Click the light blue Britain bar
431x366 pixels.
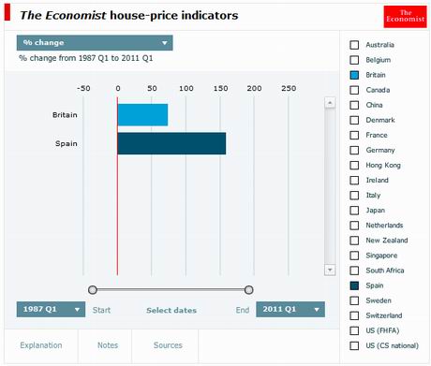142,115
